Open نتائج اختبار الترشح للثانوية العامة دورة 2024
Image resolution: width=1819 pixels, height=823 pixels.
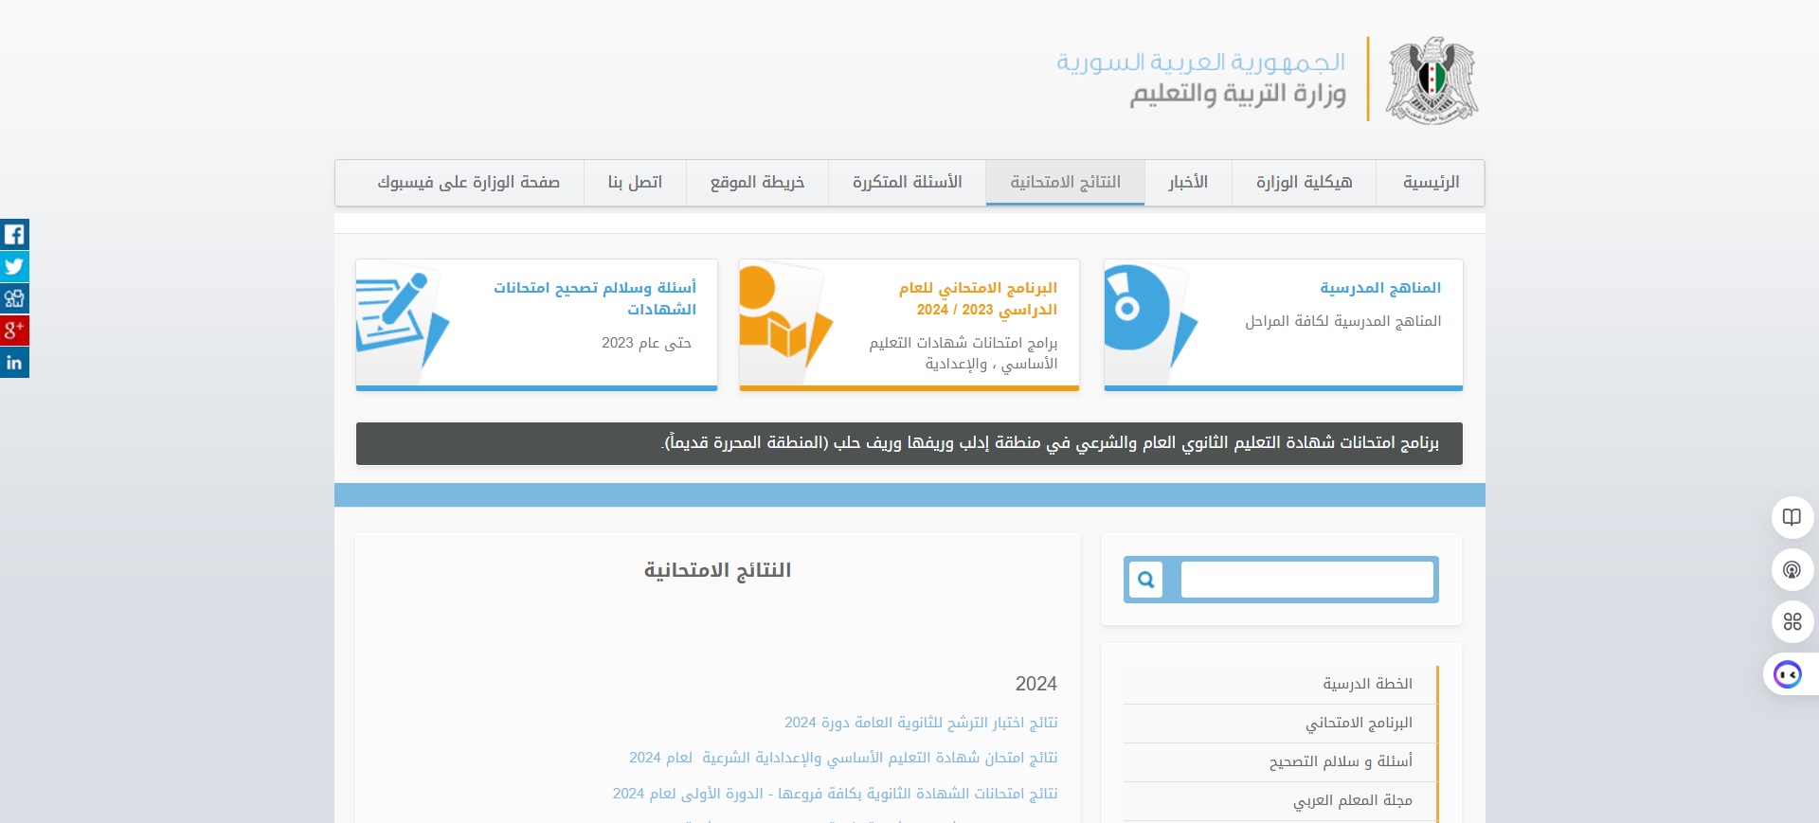tap(921, 723)
